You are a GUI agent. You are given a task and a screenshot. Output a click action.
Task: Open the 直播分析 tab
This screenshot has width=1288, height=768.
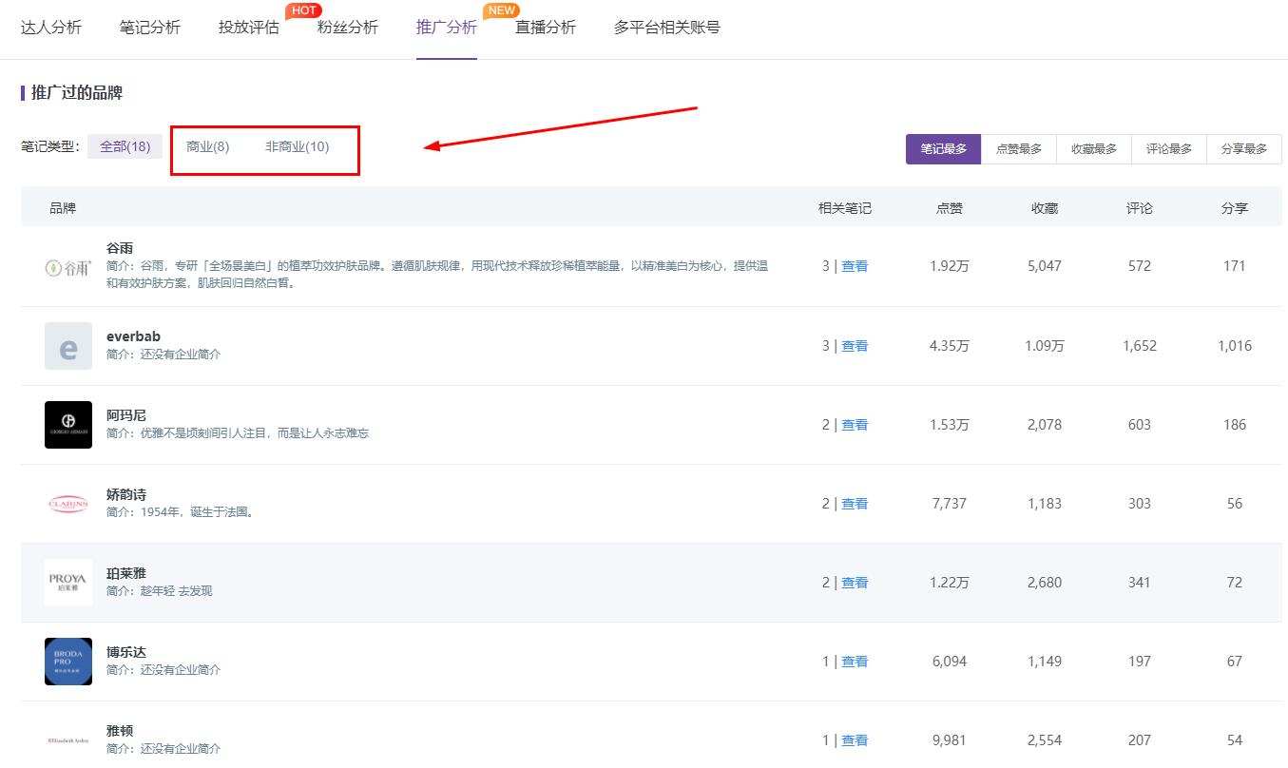(x=546, y=28)
